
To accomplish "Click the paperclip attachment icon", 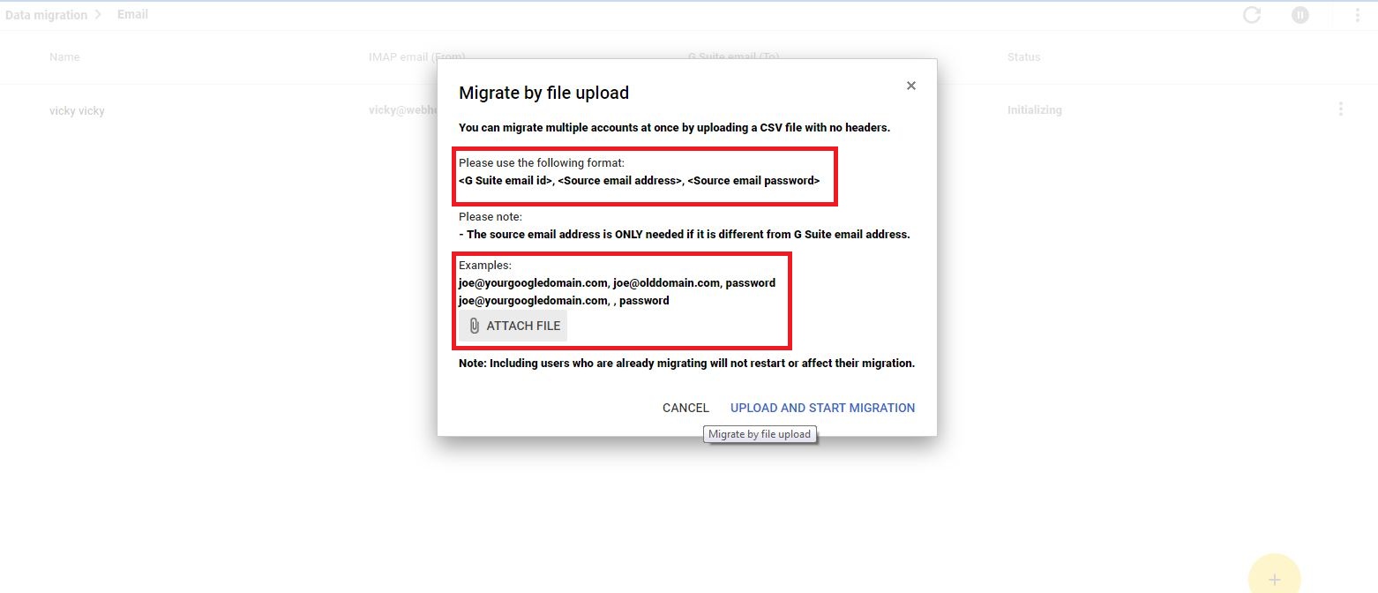I will click(x=474, y=326).
